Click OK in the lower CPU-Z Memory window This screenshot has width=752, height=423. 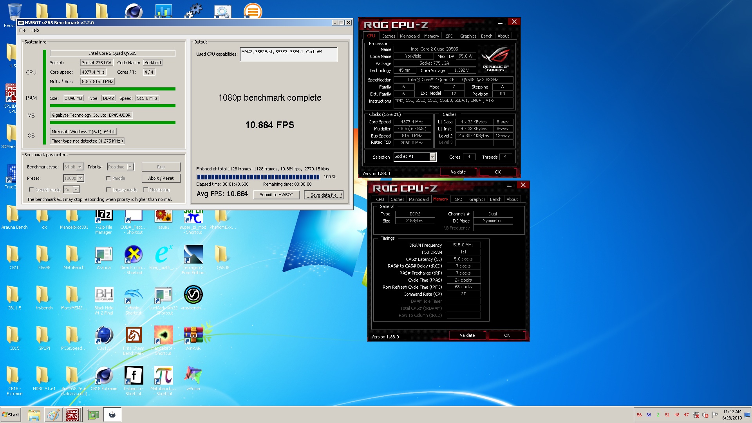point(507,335)
